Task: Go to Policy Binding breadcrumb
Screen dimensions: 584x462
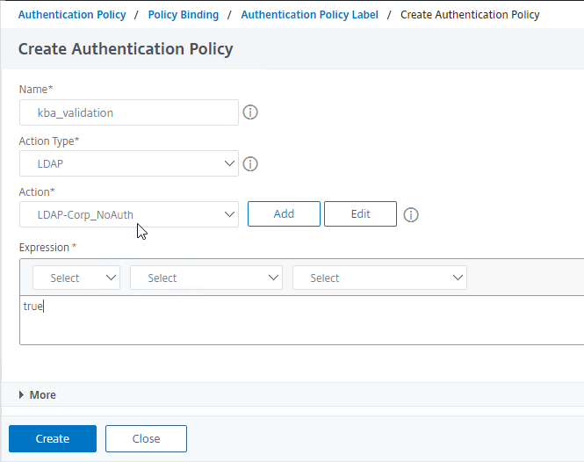Action: [x=184, y=15]
